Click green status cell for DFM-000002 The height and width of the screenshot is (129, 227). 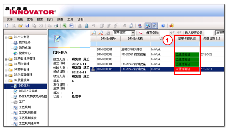pos(187,54)
